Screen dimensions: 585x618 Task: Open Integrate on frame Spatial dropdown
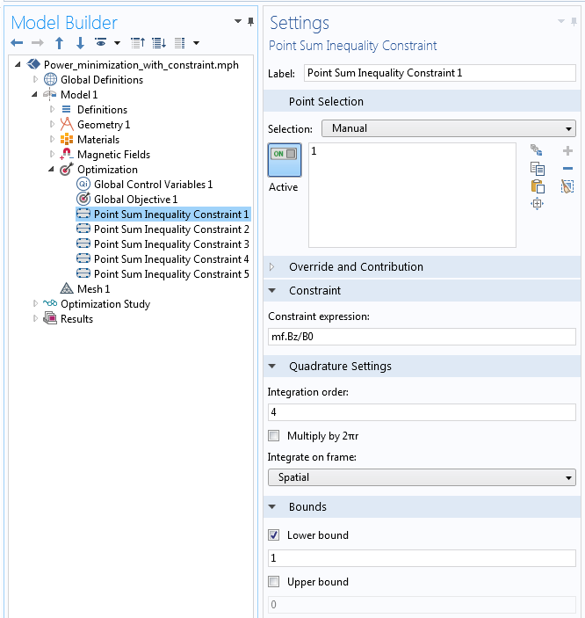[422, 477]
